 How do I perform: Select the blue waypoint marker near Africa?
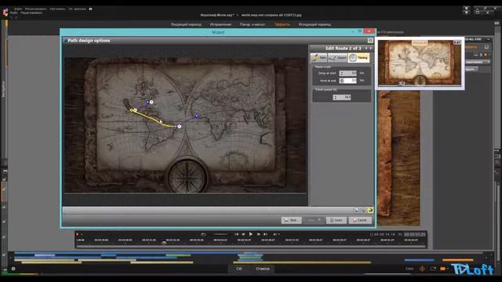197,116
